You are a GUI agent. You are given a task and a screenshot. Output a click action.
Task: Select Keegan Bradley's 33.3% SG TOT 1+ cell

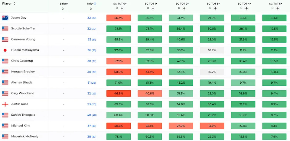click(x=150, y=72)
